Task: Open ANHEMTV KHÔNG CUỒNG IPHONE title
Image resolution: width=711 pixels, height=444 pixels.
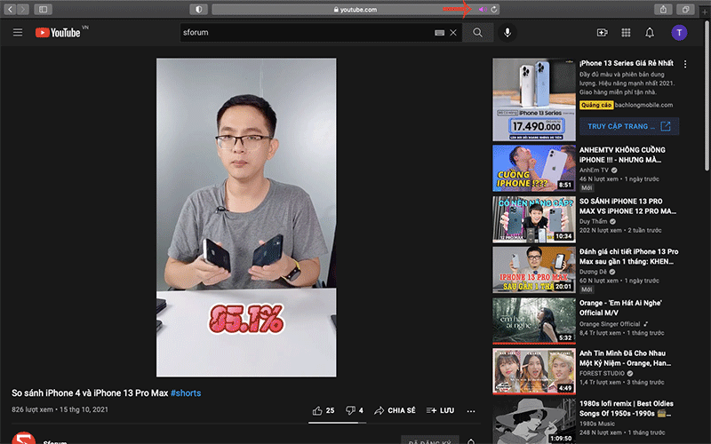Action: coord(623,155)
